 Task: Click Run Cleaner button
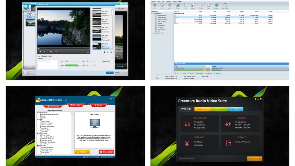coord(106,152)
